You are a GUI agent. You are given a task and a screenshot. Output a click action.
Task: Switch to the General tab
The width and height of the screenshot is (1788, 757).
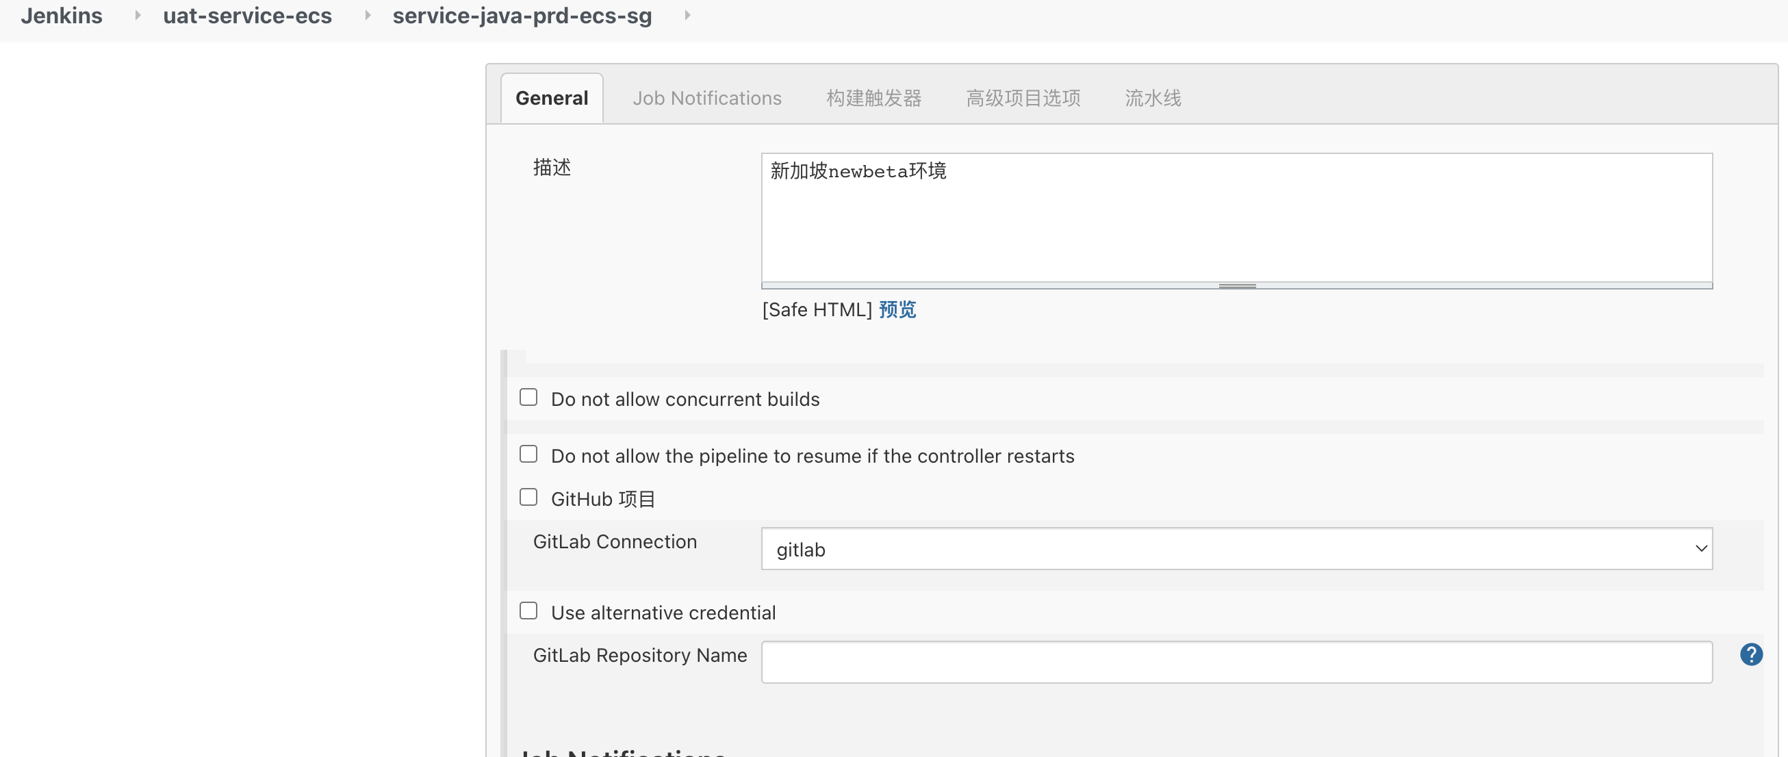(552, 99)
